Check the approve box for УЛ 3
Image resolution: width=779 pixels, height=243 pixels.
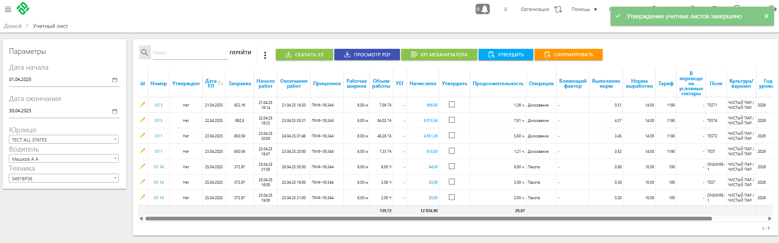pos(452,105)
